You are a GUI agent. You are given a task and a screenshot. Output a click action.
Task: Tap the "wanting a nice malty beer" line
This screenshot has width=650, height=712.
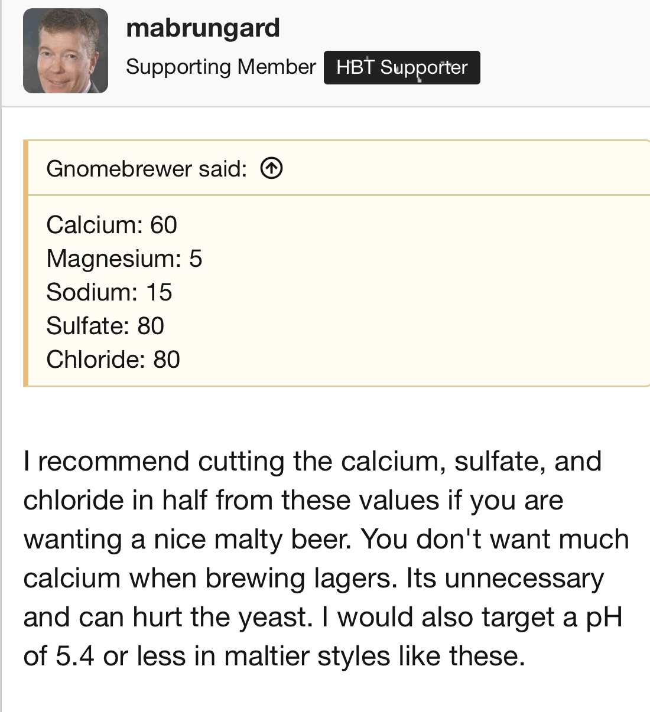pyautogui.click(x=326, y=539)
